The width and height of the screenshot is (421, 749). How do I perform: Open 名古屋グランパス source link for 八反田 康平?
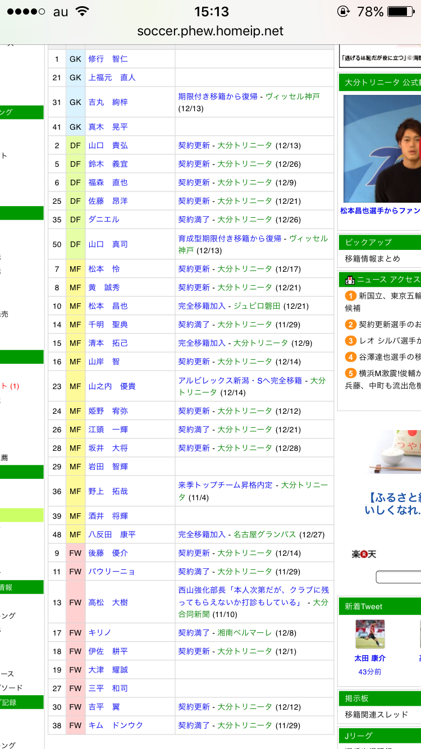point(264,535)
